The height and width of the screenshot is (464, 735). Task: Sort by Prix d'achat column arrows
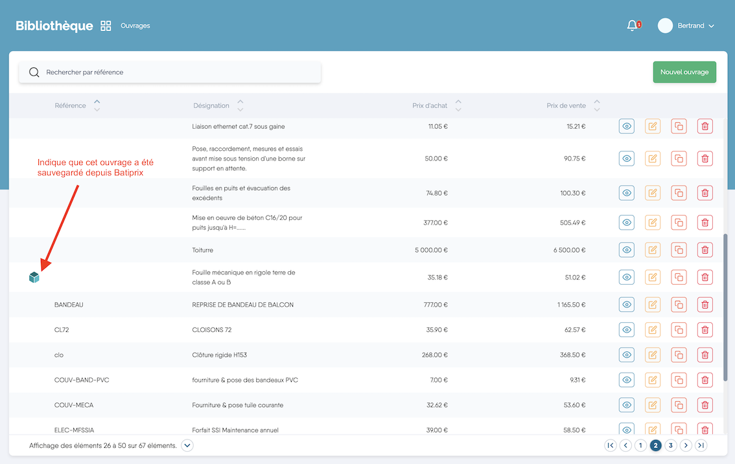click(x=458, y=105)
